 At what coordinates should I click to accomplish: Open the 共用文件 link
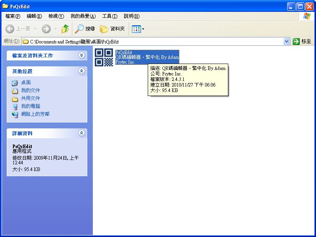pos(30,98)
